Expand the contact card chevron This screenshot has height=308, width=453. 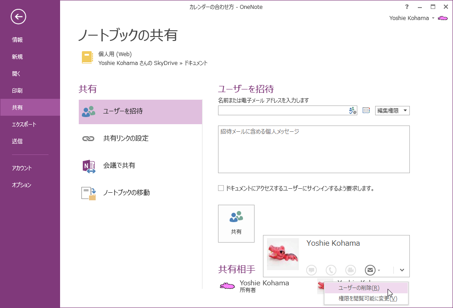pos(402,270)
